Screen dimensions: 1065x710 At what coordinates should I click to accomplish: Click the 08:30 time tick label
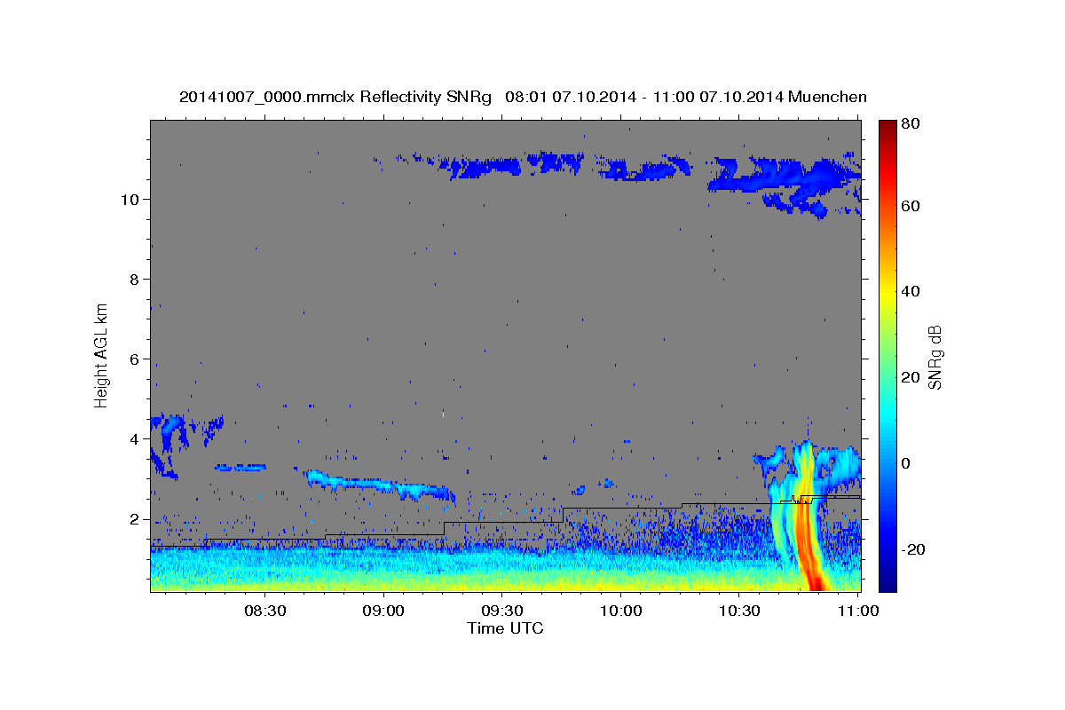click(264, 611)
